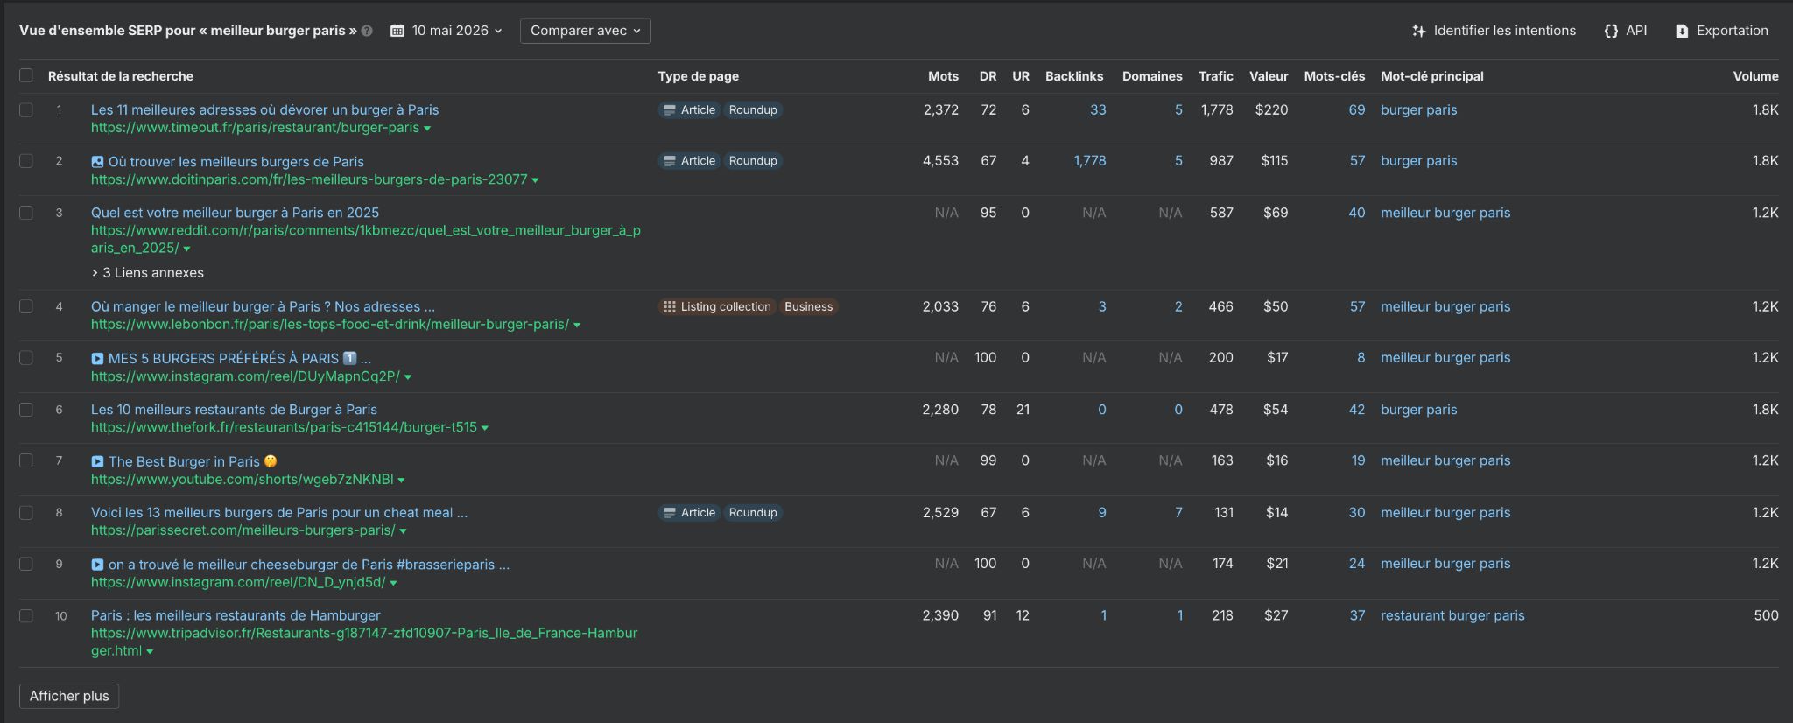Sort by the Mots column header
1793x723 pixels.
(943, 76)
